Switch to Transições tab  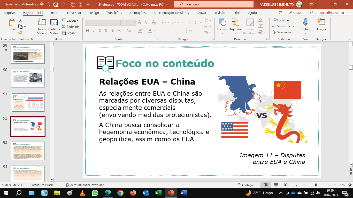tap(114, 13)
